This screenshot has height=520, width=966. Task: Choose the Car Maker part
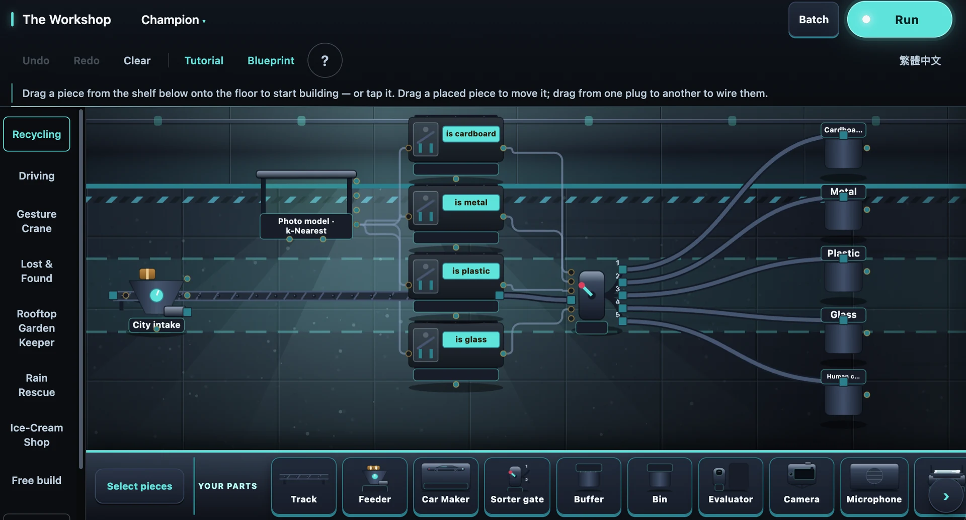click(x=445, y=486)
